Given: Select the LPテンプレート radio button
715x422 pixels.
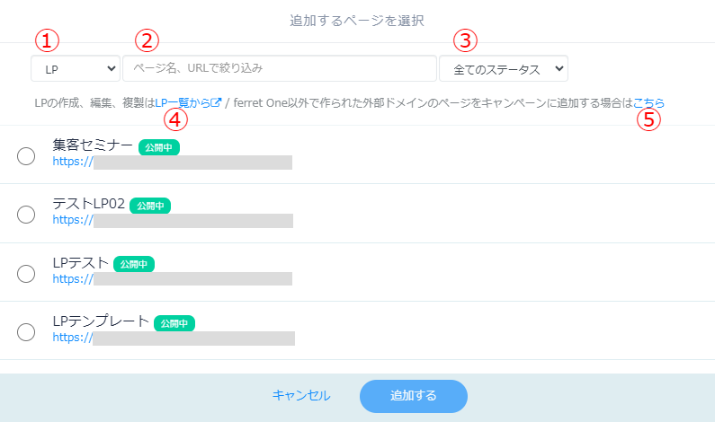Looking at the screenshot, I should tap(26, 332).
